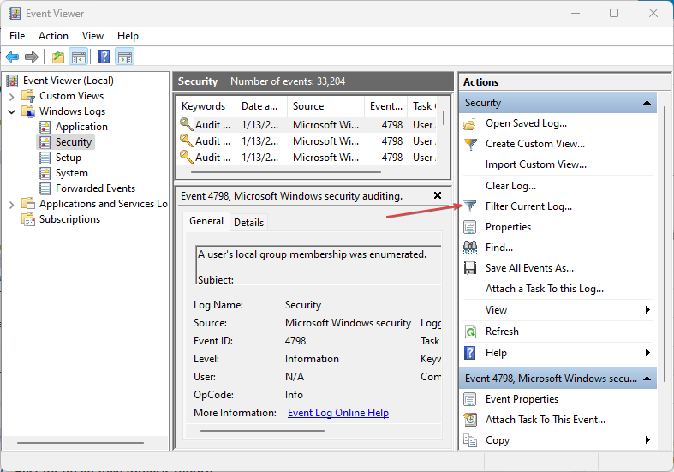Image resolution: width=674 pixels, height=472 pixels.
Task: Open the Copy submenu arrow in Actions
Action: pyautogui.click(x=647, y=440)
